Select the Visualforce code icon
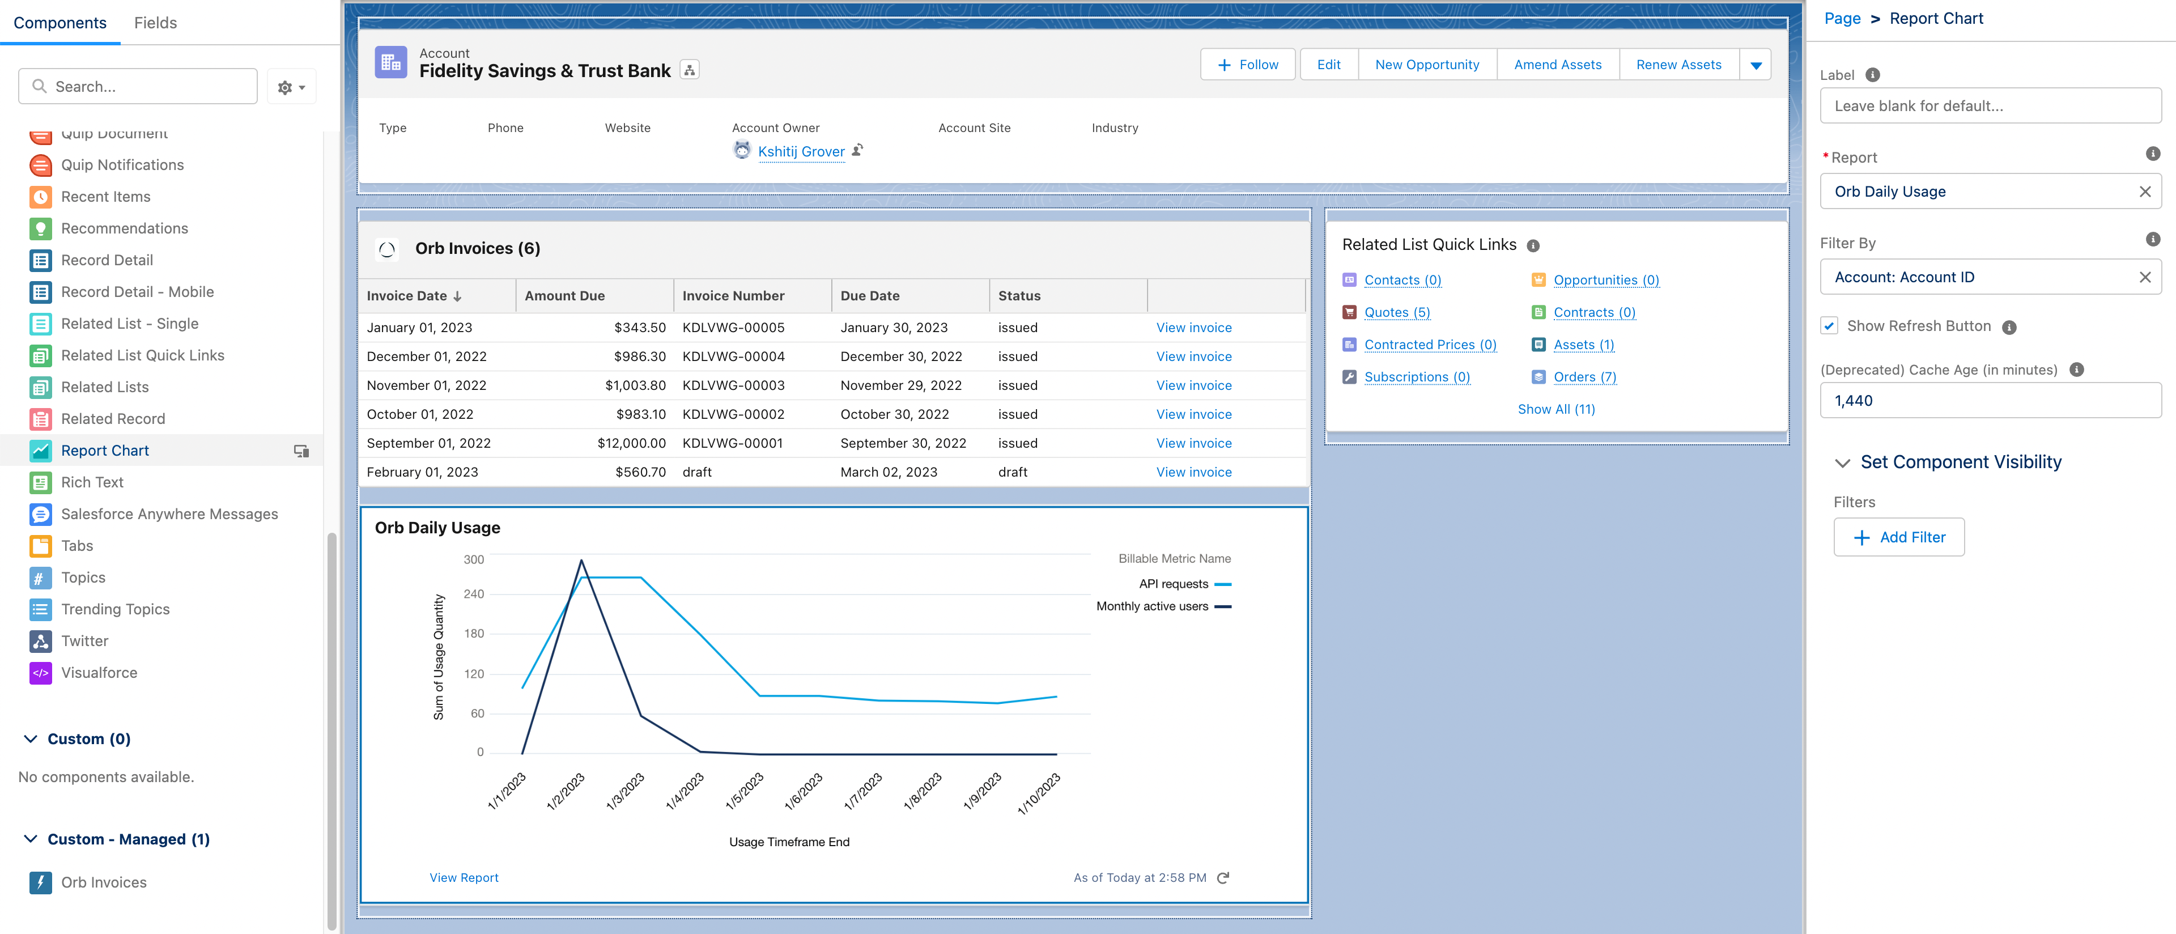Viewport: 2176px width, 934px height. point(41,672)
